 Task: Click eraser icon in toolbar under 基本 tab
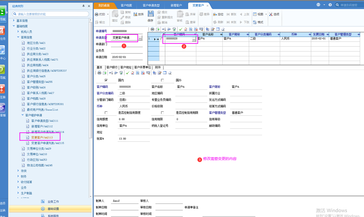170,73
